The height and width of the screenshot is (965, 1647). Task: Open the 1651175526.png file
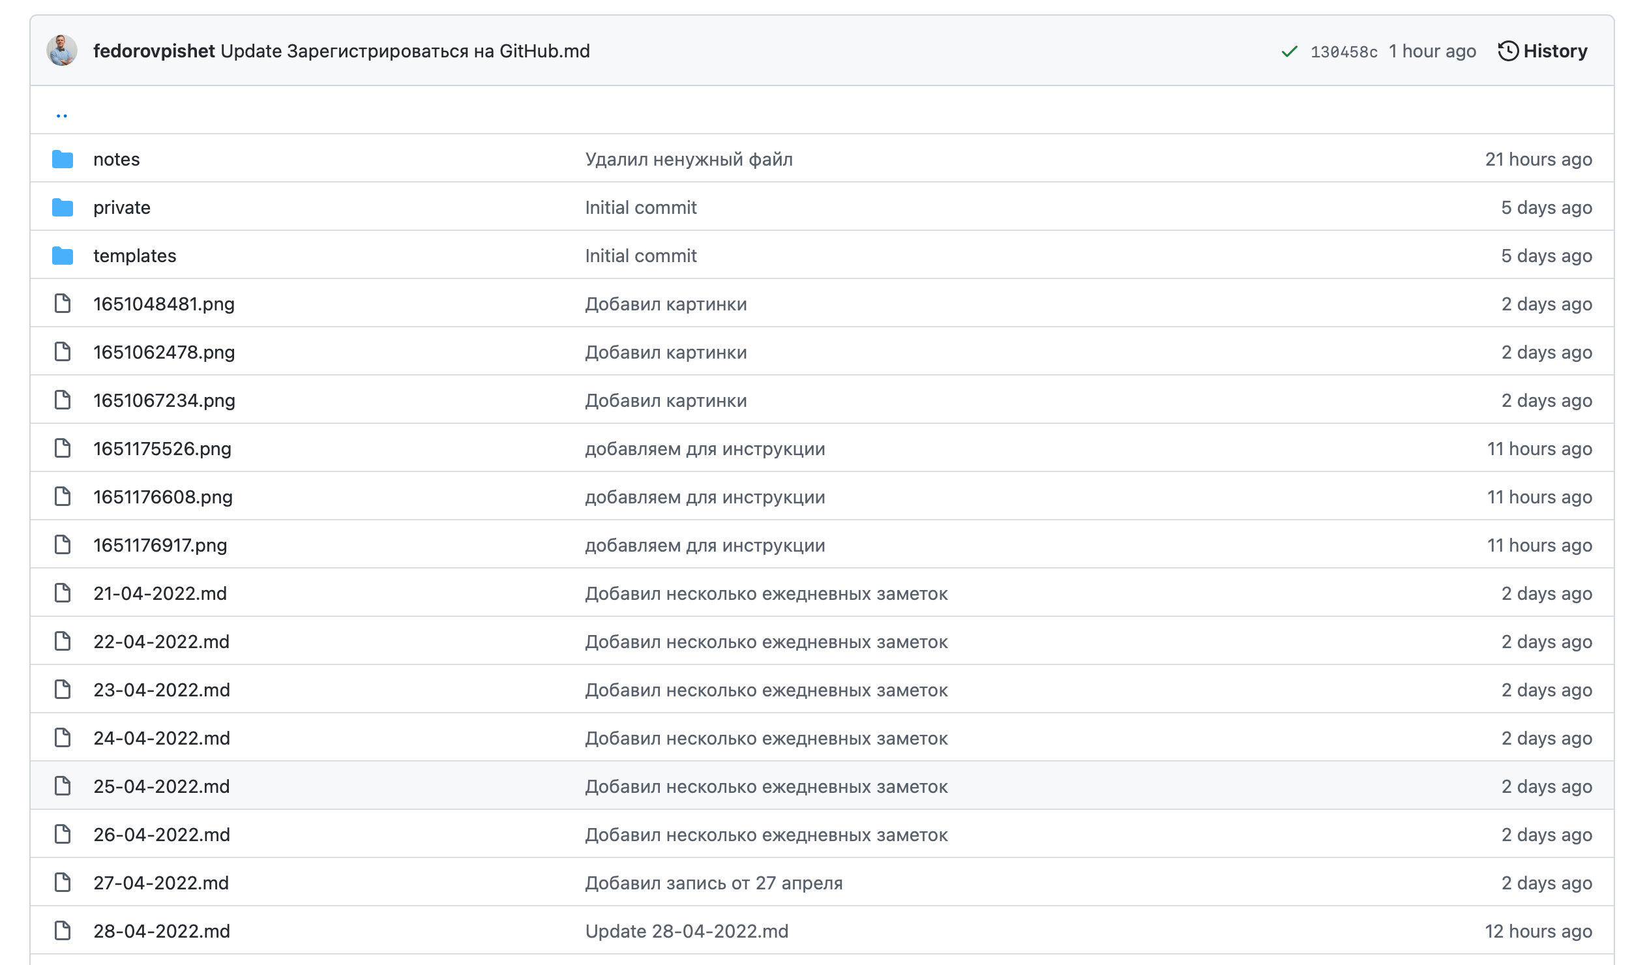click(x=162, y=449)
